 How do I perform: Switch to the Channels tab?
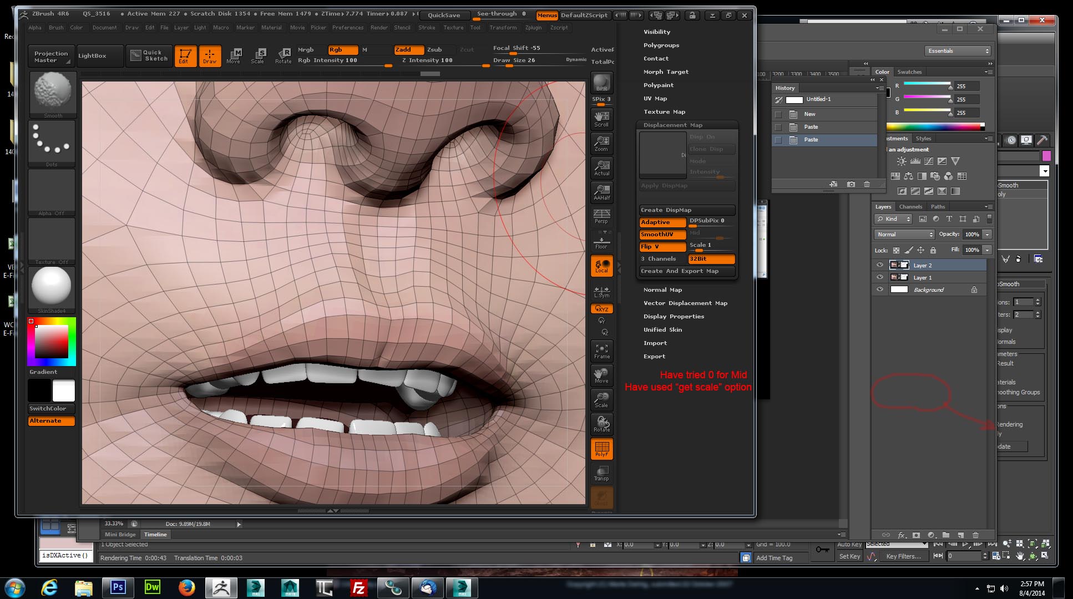pos(910,207)
